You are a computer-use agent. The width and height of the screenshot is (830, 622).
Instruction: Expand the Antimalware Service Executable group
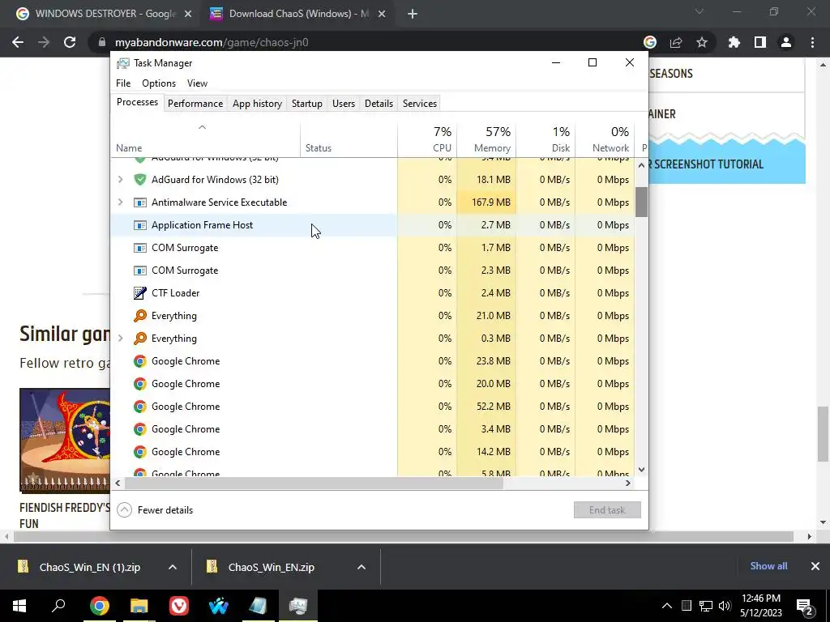pyautogui.click(x=120, y=202)
